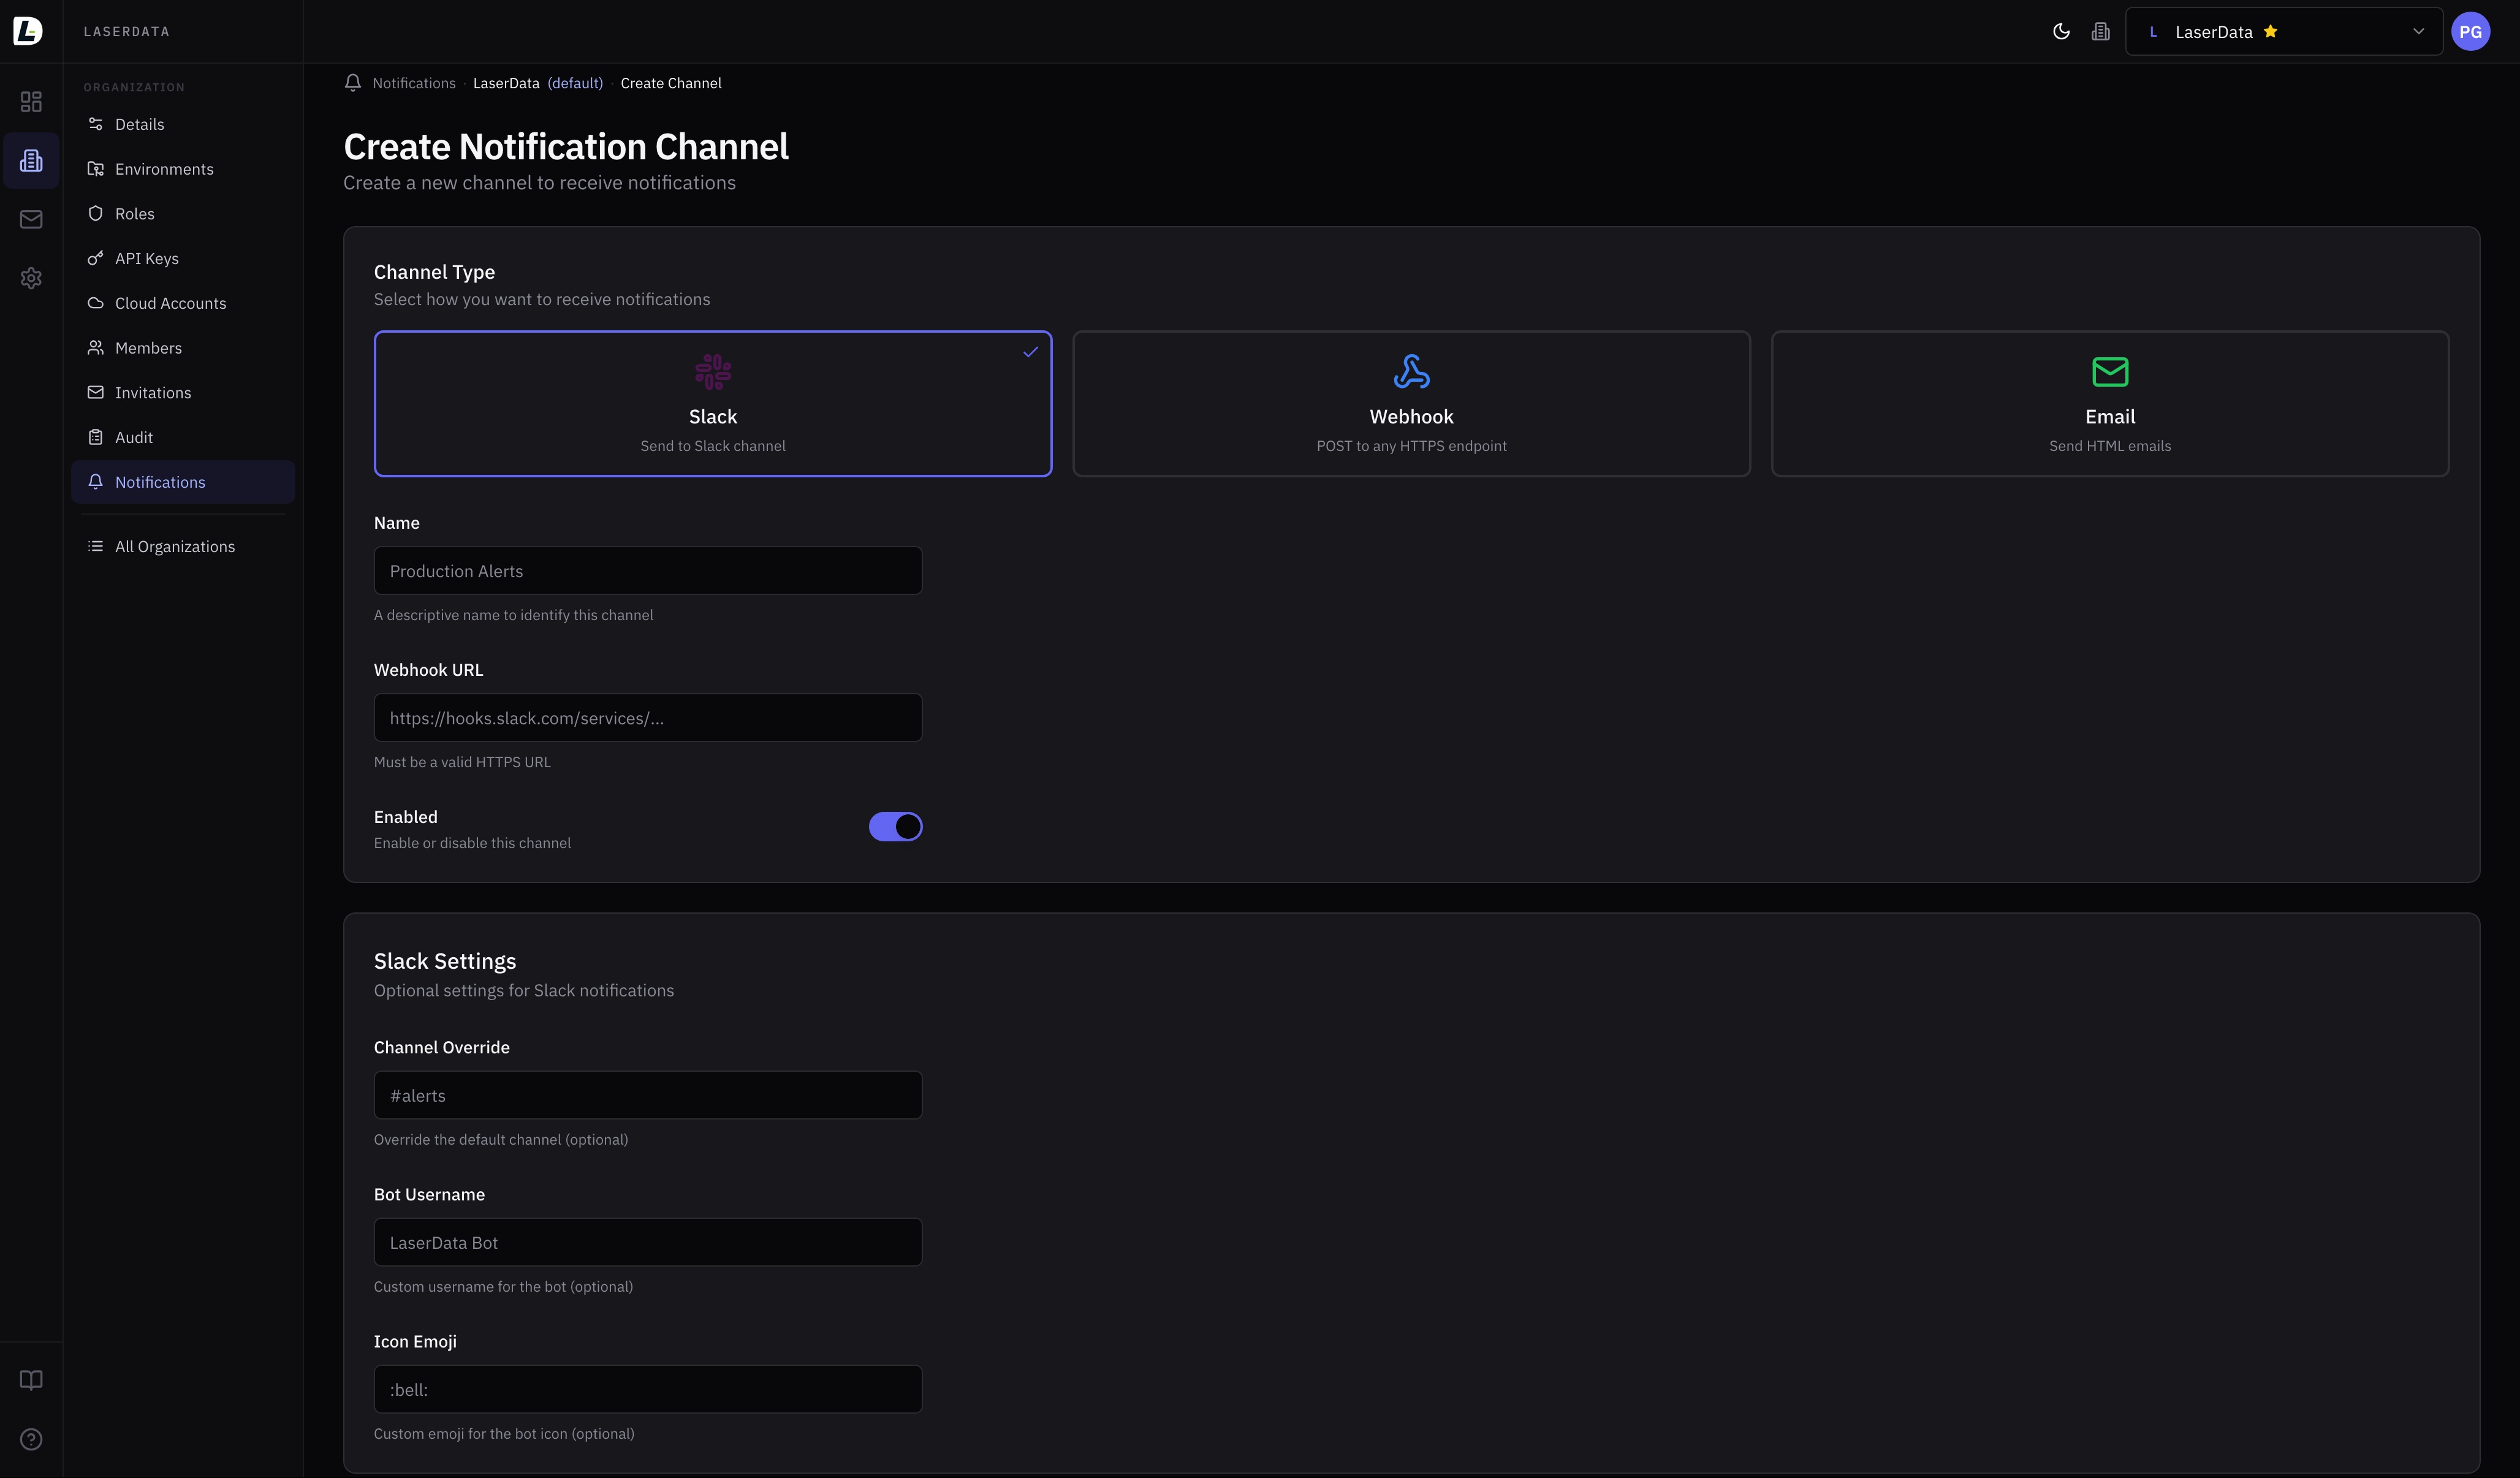Open the dashboard grid icon in rail
The height and width of the screenshot is (1478, 2520).
tap(31, 102)
